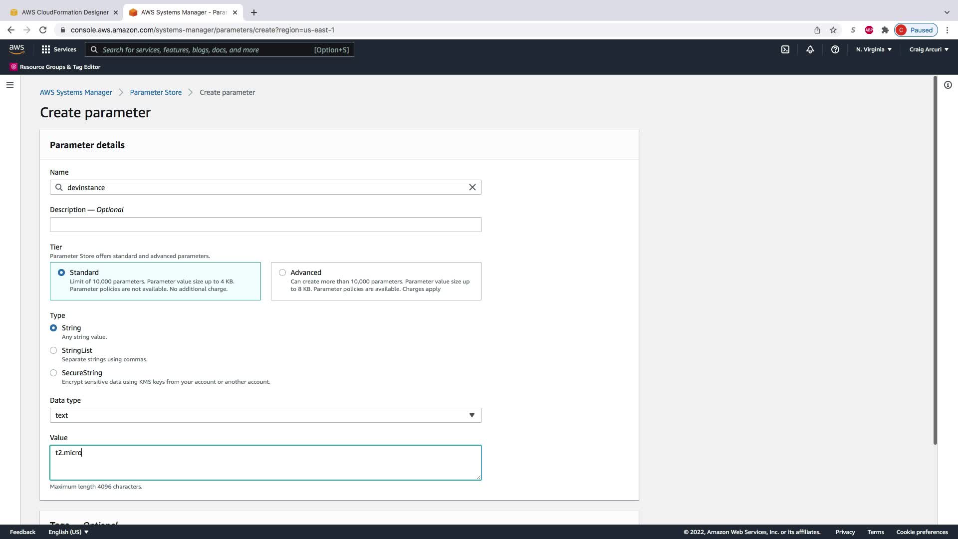
Task: Open the AWS CloudShell icon
Action: (x=785, y=49)
